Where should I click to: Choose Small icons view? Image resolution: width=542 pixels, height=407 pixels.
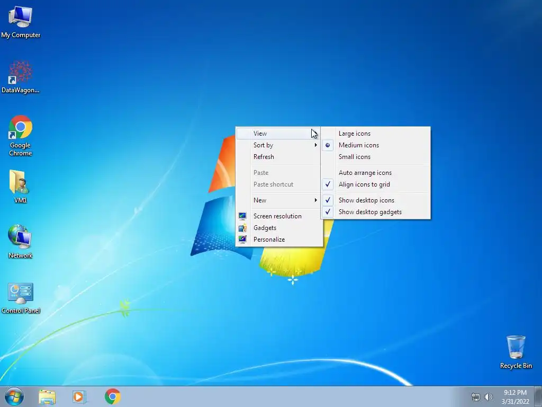tap(376, 157)
